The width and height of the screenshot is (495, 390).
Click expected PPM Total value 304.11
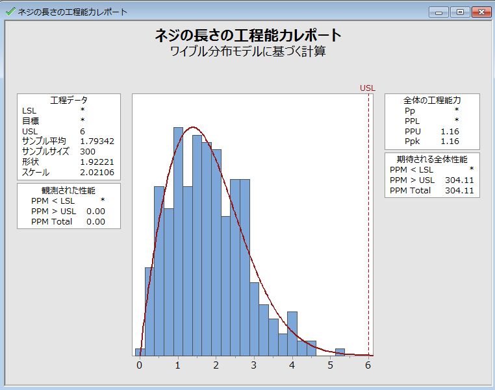point(460,190)
